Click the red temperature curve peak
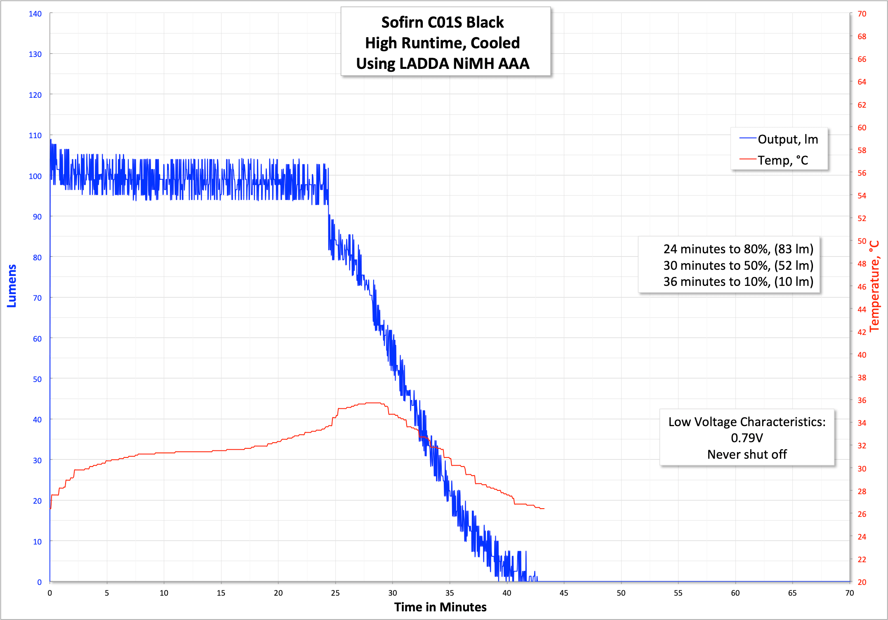This screenshot has height=620, width=888. click(x=372, y=403)
